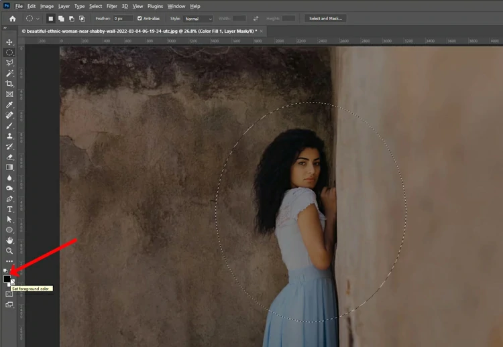Open the Style dropdown set to Normal

(199, 19)
